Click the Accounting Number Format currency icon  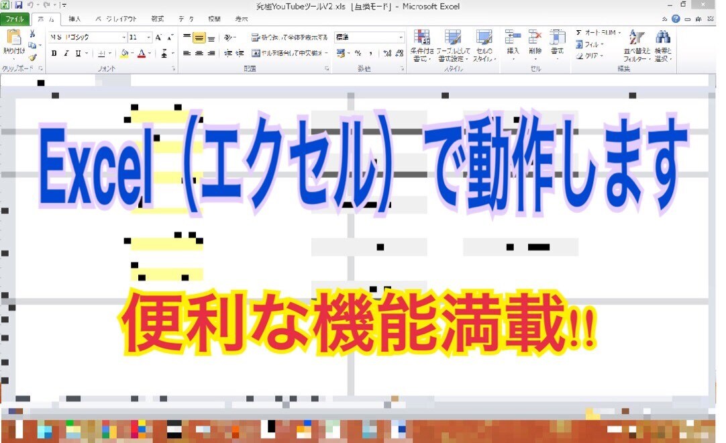342,53
